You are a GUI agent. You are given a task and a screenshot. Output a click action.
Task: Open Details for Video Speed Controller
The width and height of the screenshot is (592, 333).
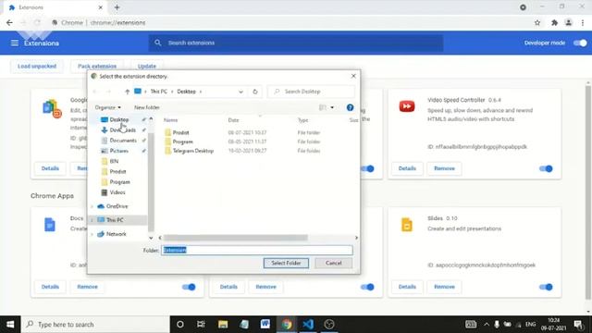407,168
